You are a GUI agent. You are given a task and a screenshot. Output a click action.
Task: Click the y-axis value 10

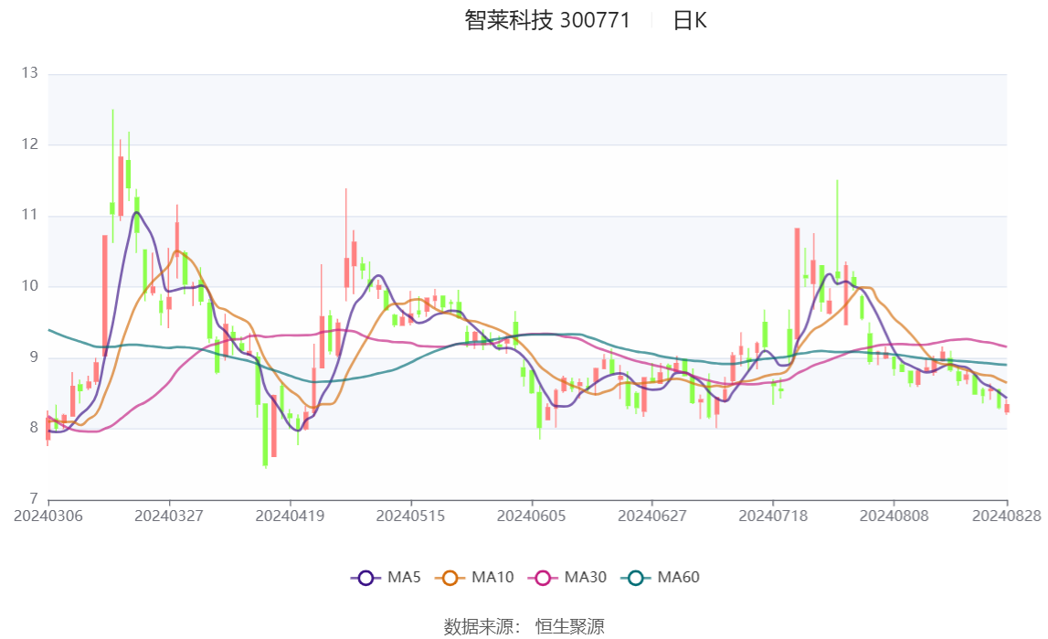click(29, 286)
